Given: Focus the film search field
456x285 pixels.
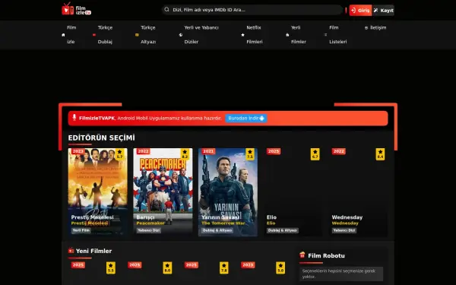Looking at the screenshot, I should (252, 10).
